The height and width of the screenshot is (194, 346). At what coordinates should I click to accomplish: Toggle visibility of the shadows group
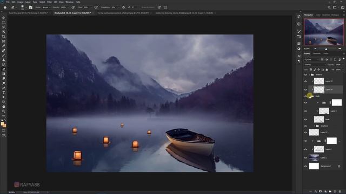pos(305,126)
